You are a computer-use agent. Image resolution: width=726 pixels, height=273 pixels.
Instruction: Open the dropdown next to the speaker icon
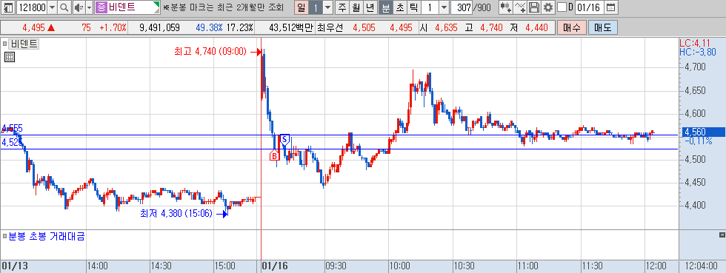(89, 7)
